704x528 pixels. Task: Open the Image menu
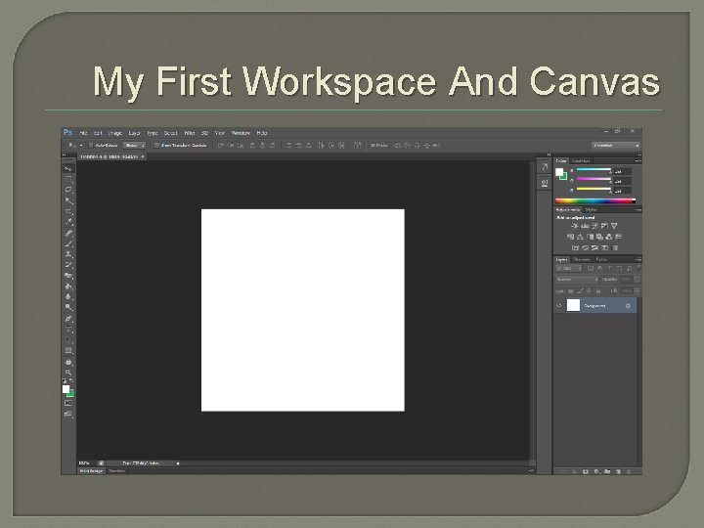click(115, 133)
